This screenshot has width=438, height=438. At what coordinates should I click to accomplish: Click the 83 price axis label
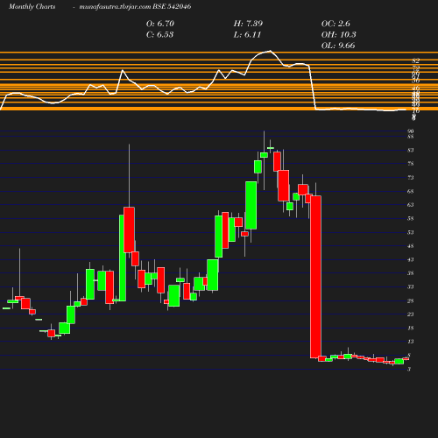tap(411, 150)
